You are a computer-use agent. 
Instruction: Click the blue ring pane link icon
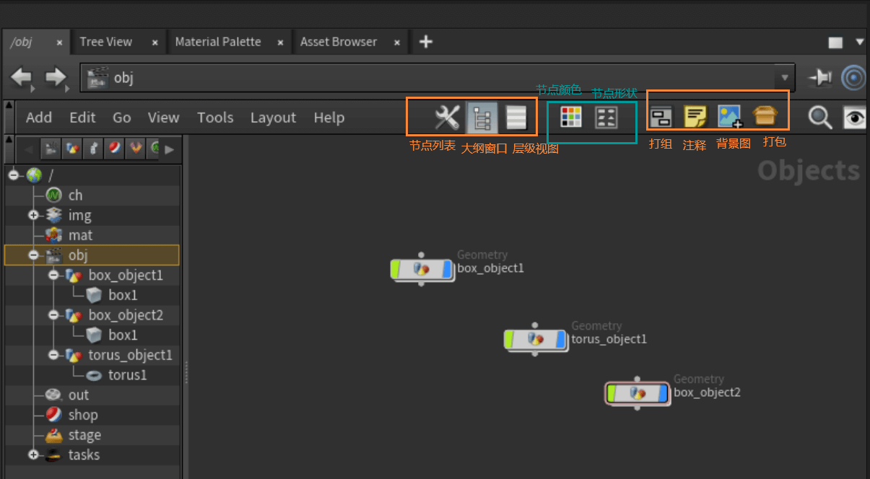coord(854,77)
